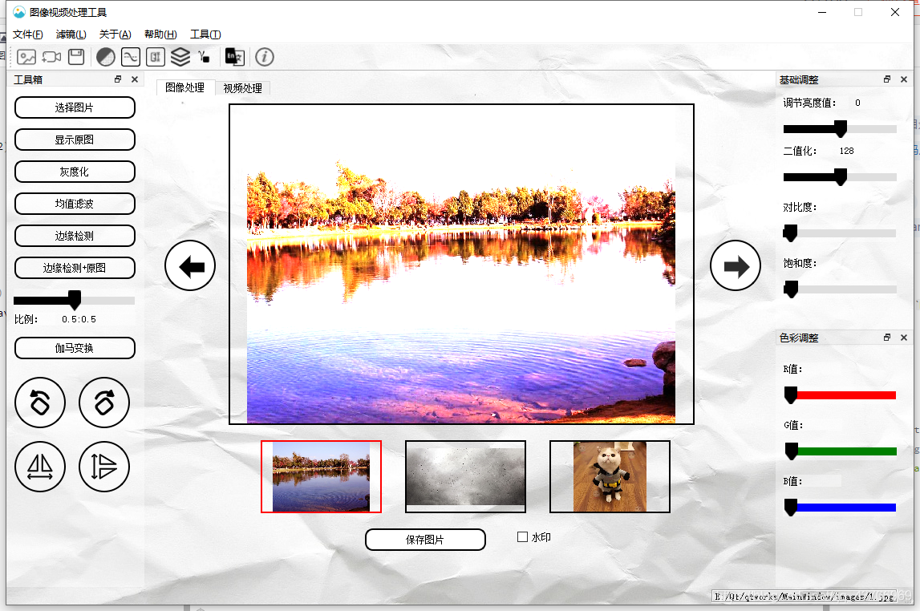Click the half-shaded circle grayscale toolbar icon

[x=106, y=57]
